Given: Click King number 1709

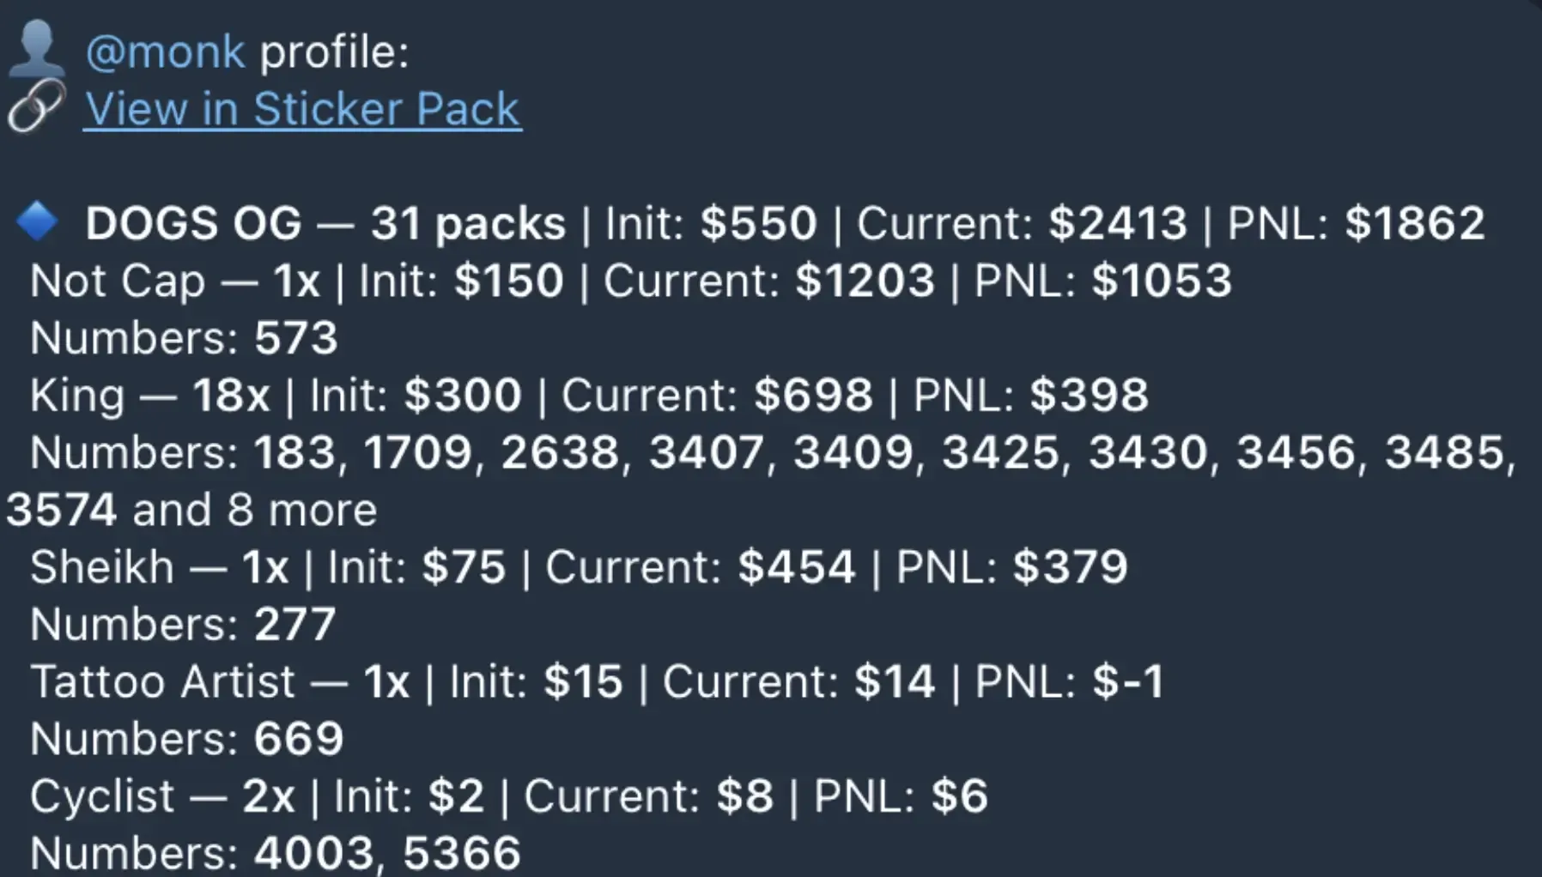Looking at the screenshot, I should point(417,453).
